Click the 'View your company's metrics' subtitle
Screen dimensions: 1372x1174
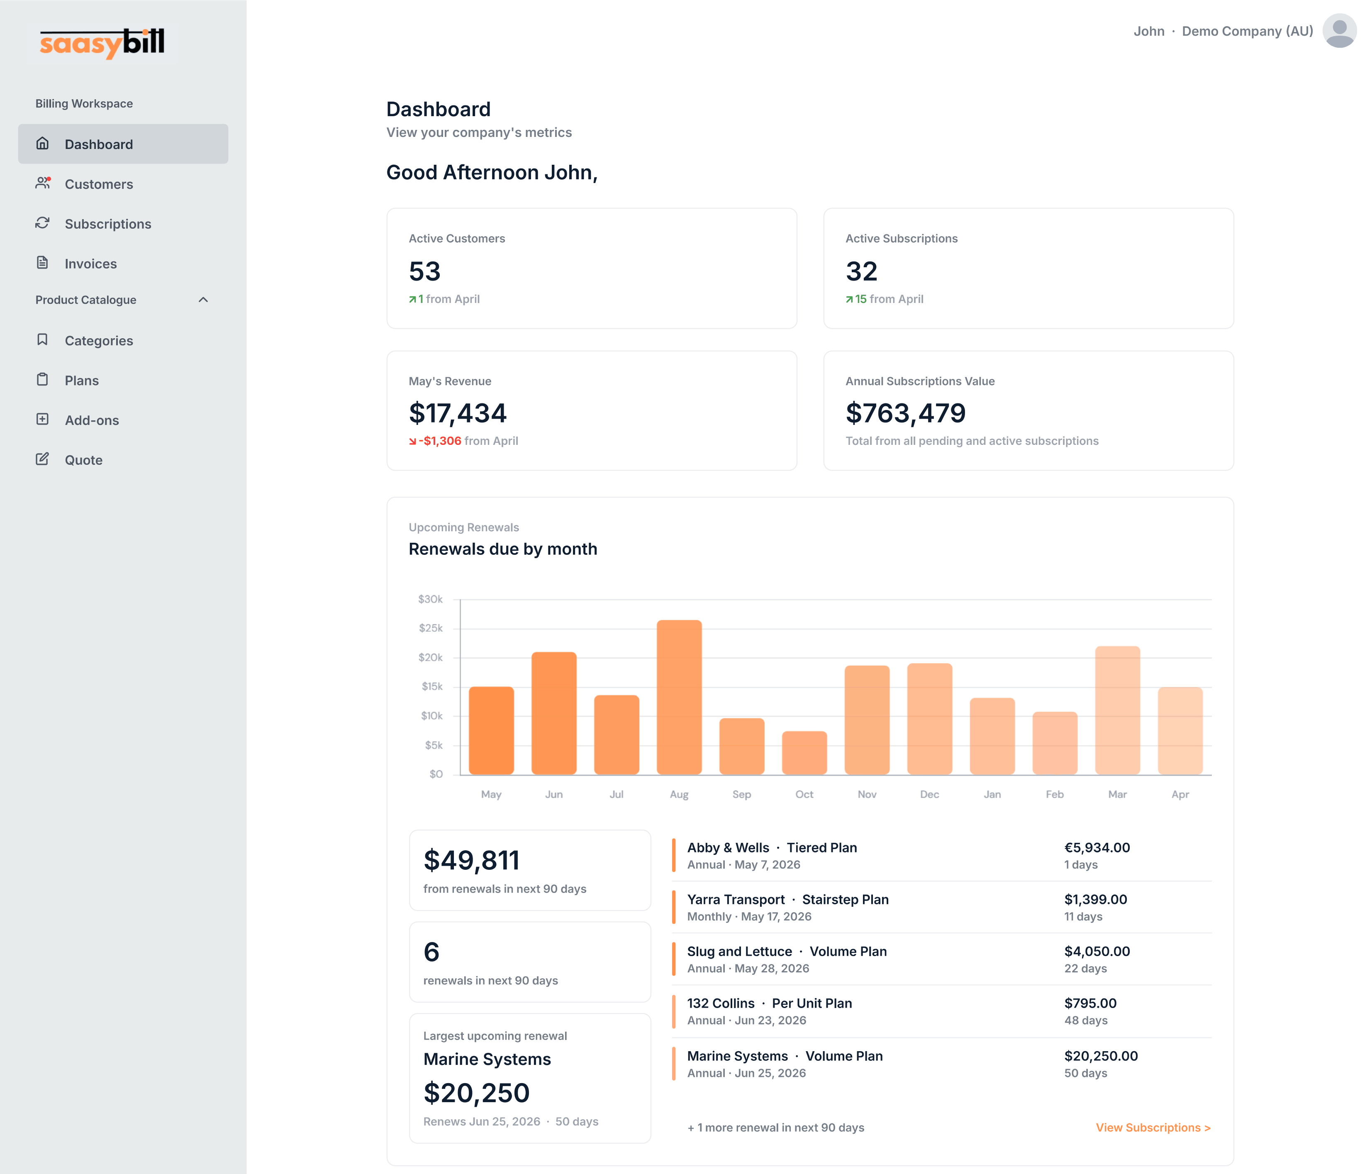click(x=479, y=132)
